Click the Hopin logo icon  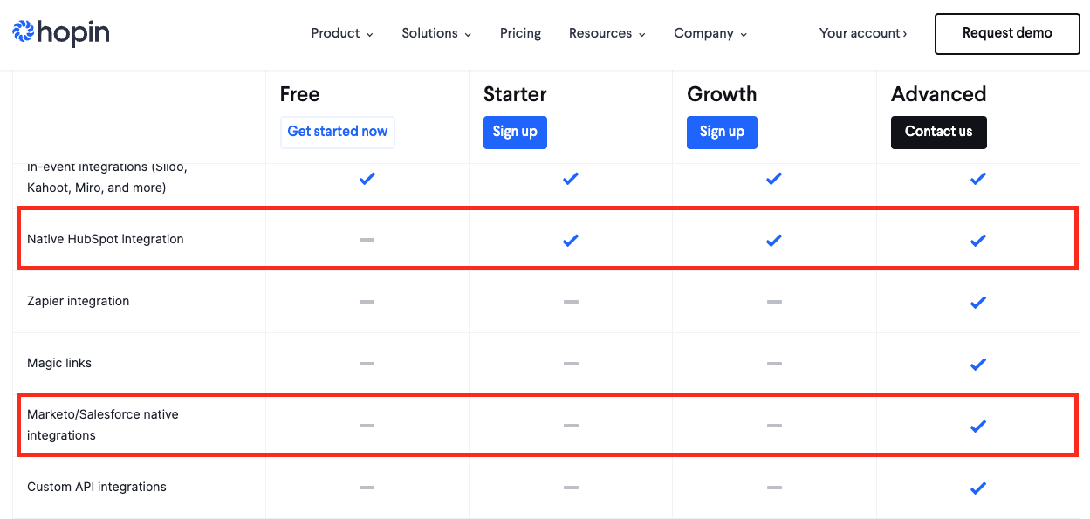(22, 33)
